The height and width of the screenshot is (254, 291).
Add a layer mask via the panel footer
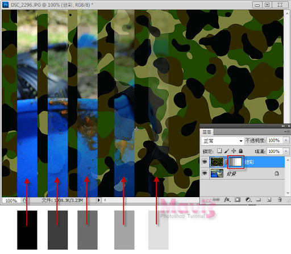[238, 199]
